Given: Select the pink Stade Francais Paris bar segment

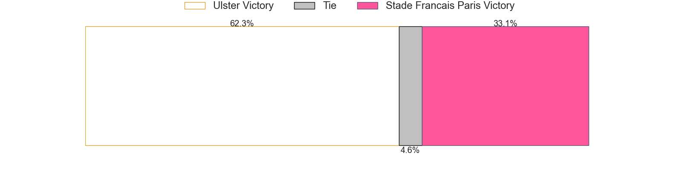Looking at the screenshot, I should (x=506, y=86).
